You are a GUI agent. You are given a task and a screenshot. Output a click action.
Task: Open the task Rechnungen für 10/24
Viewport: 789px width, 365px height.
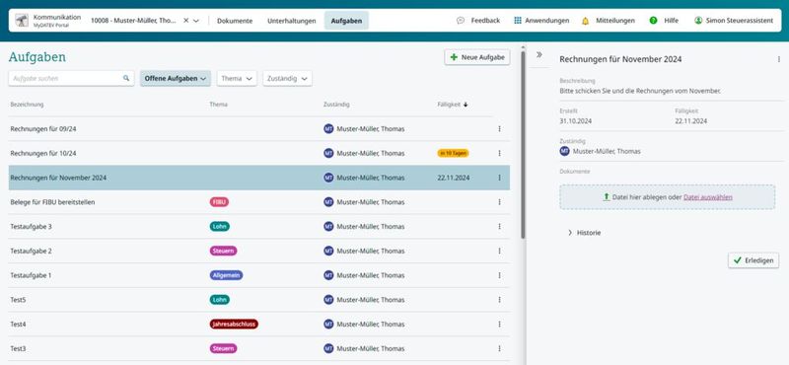(43, 153)
